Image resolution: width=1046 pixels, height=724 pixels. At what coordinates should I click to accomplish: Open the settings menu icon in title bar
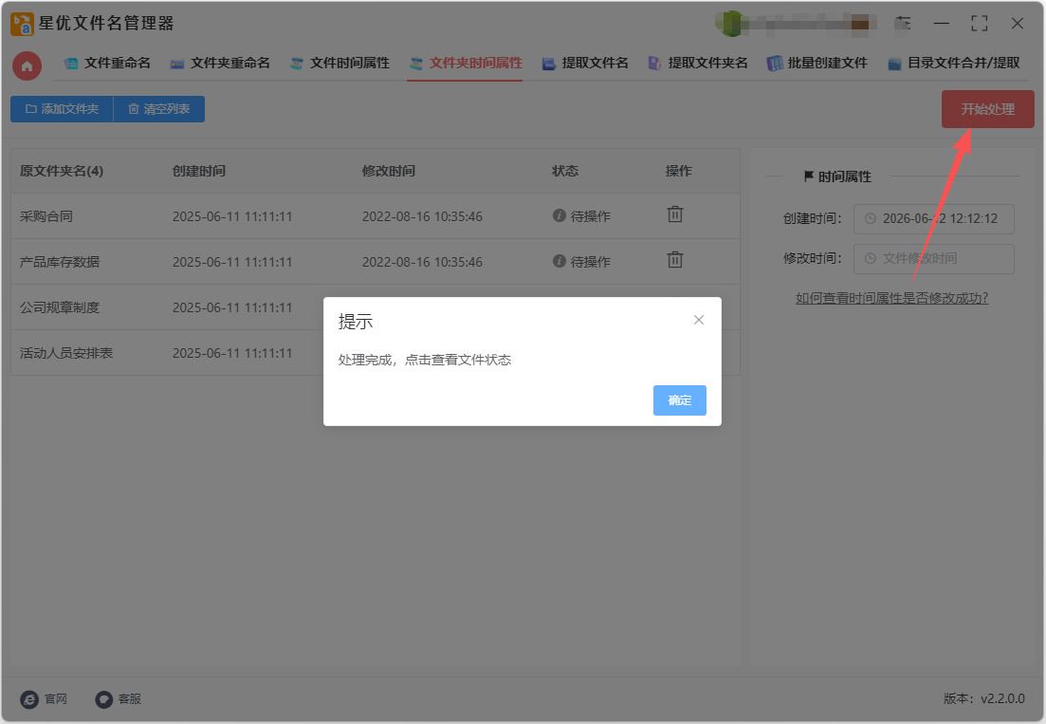click(903, 24)
